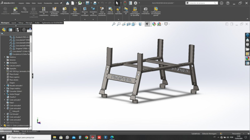The height and width of the screenshot is (140, 250).
Task: Expand the Ressalto-extrusão1 feature
Action: point(4,86)
